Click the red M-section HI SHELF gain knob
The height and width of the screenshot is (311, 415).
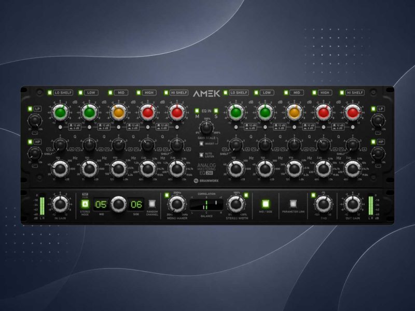(x=177, y=112)
